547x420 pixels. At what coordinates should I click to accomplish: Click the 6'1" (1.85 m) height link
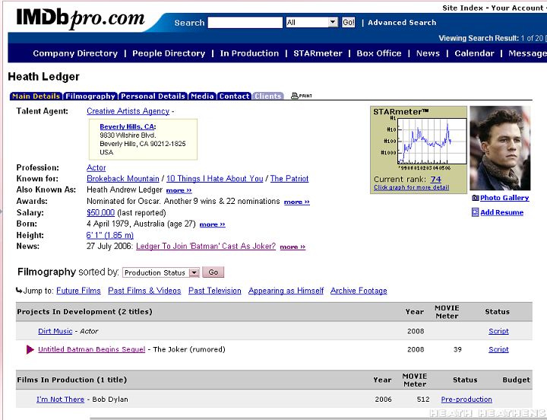110,235
